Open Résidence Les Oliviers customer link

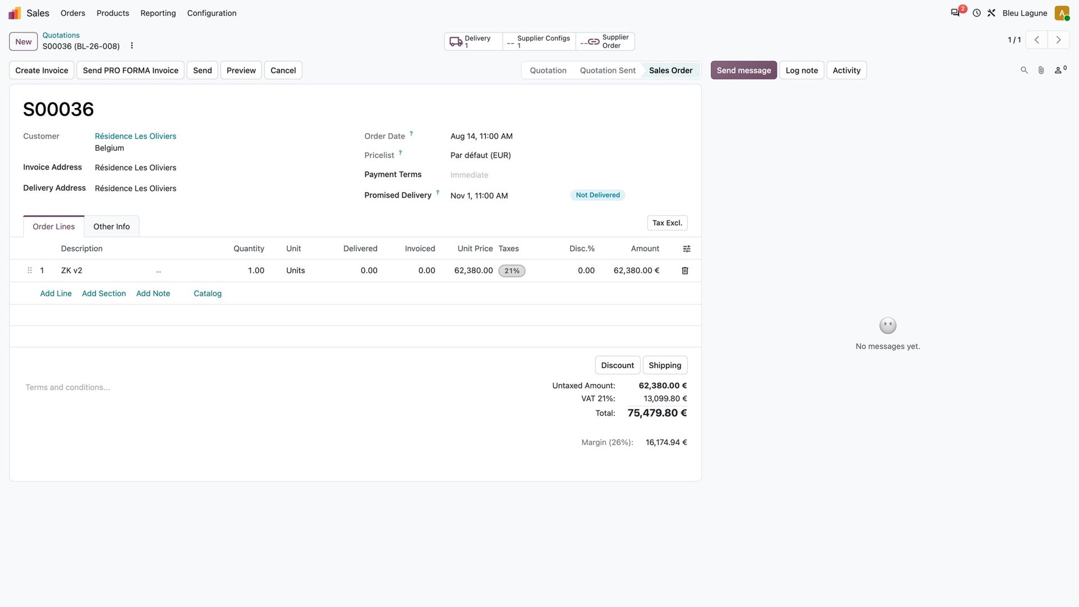(135, 136)
